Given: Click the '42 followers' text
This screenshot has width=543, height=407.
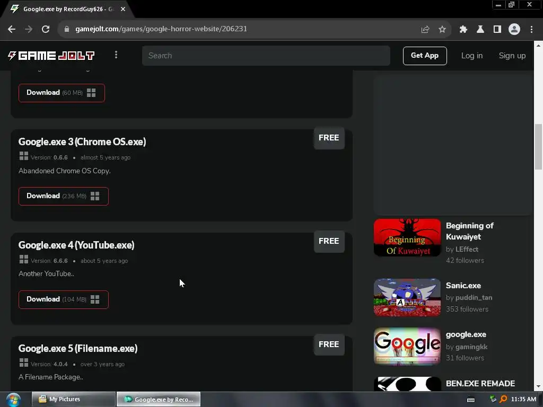Looking at the screenshot, I should pyautogui.click(x=465, y=261).
